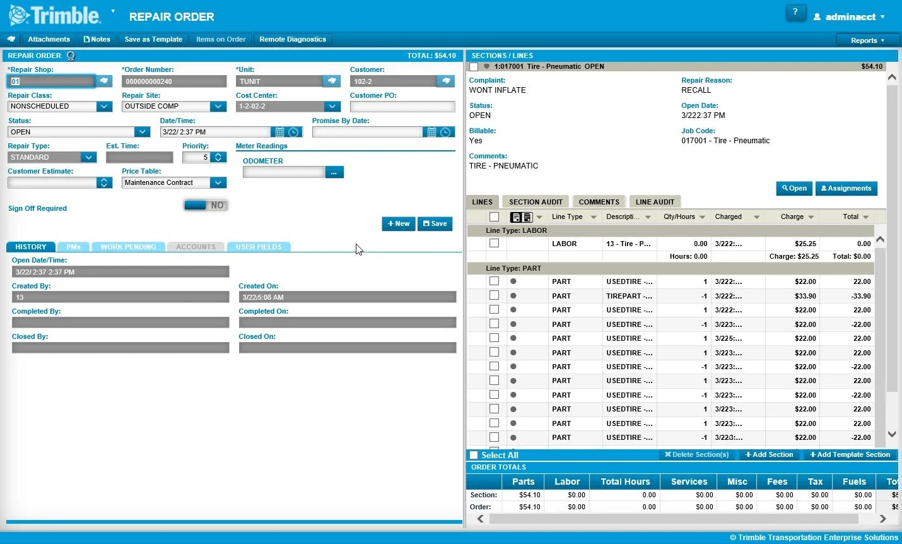902x544 pixels.
Task: Toggle the Sign Off Required switch
Action: pyautogui.click(x=206, y=205)
